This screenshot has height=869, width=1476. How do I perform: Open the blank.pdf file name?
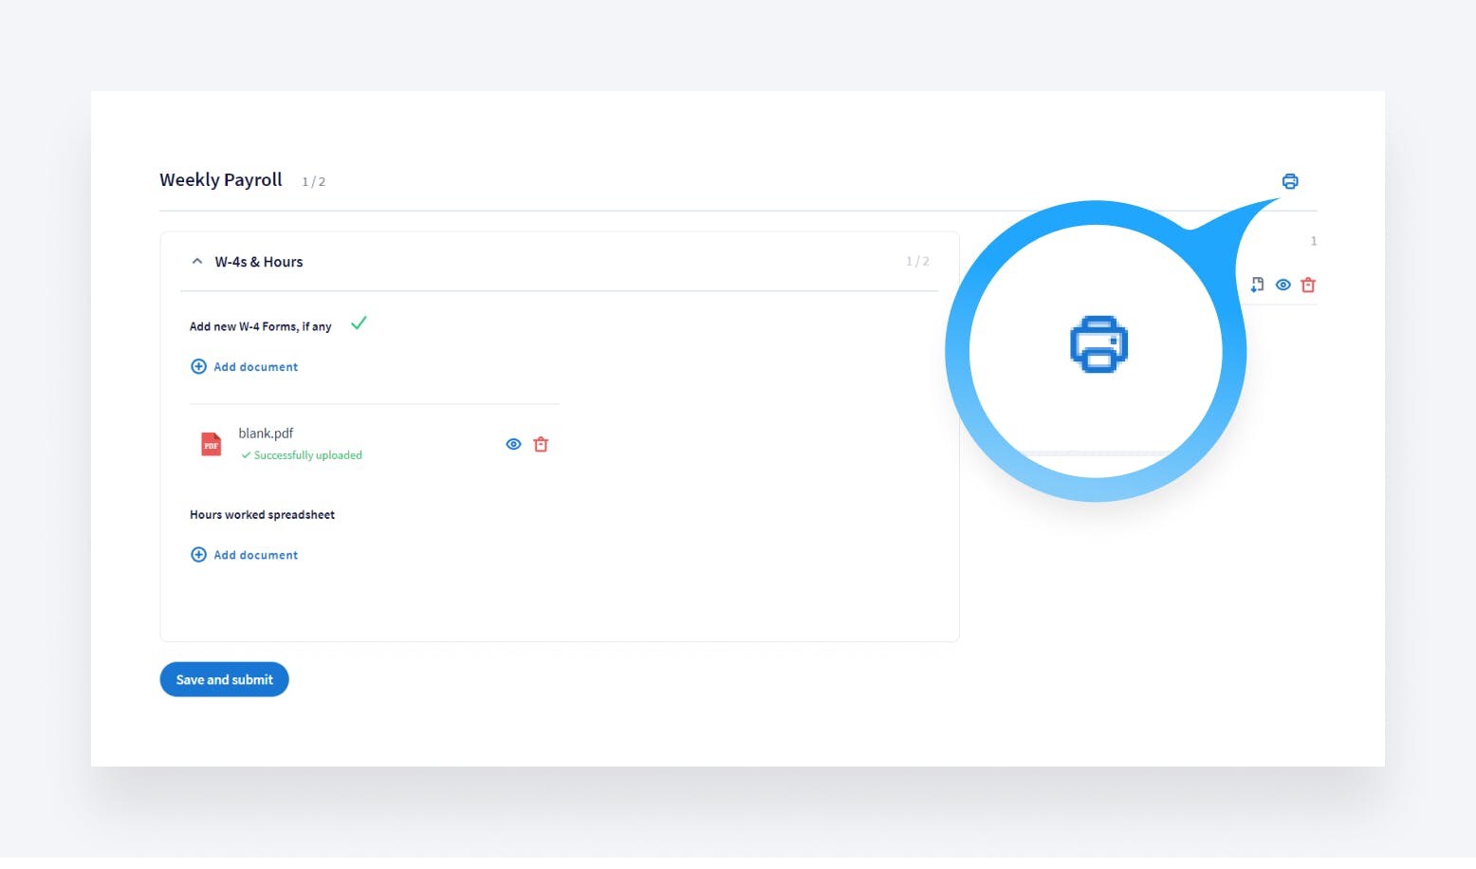pyautogui.click(x=266, y=434)
